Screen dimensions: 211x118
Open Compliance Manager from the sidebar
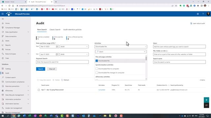[x=13, y=28]
